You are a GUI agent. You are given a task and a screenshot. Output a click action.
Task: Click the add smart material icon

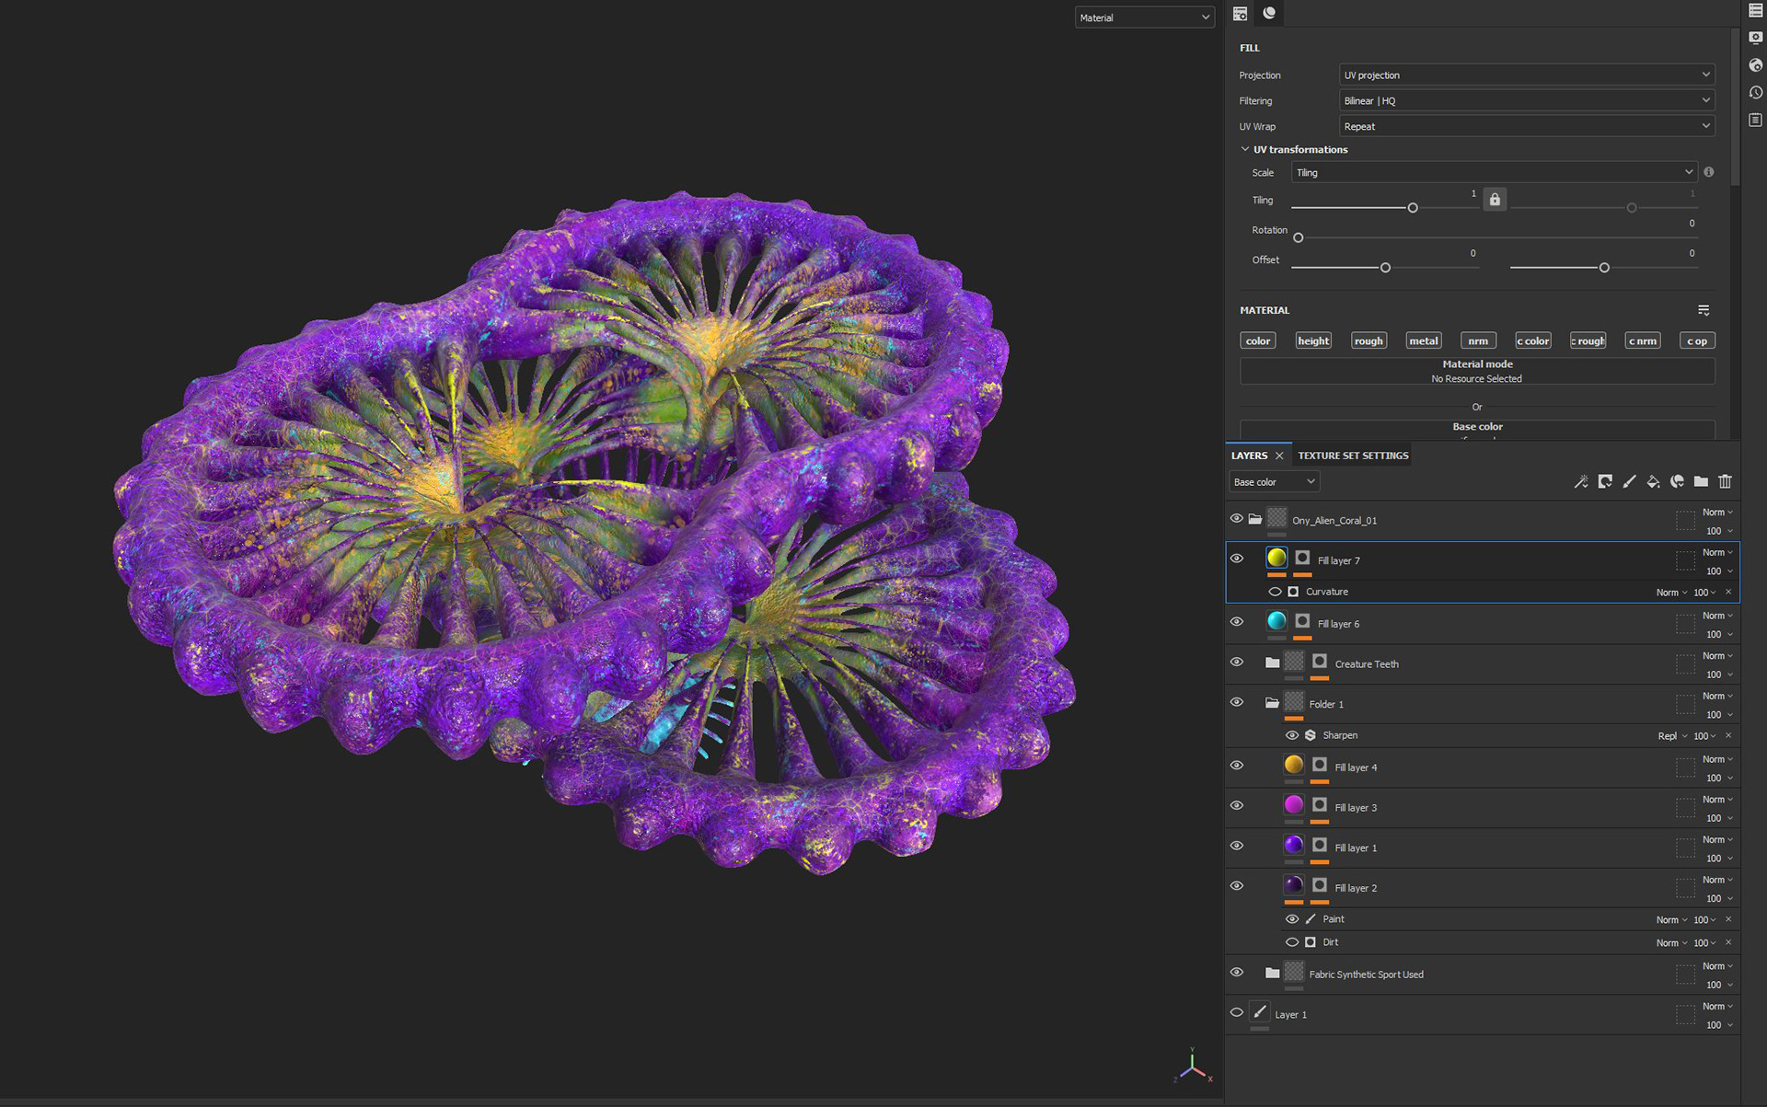tap(1677, 481)
